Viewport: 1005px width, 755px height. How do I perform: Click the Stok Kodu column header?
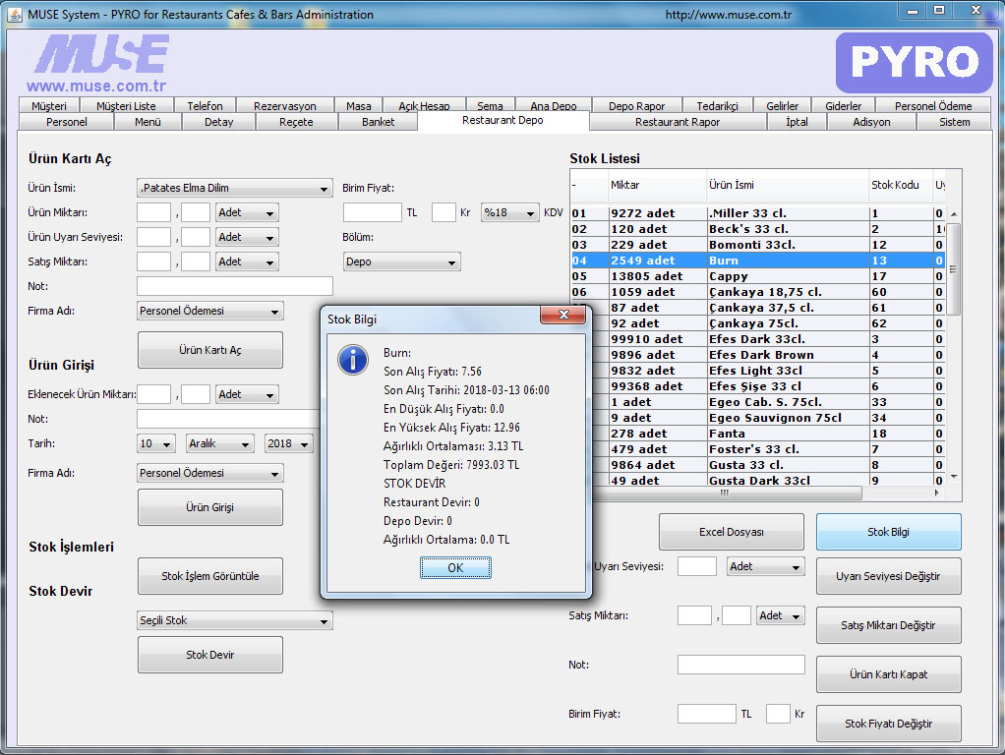coord(901,185)
